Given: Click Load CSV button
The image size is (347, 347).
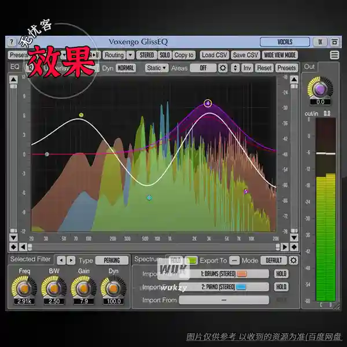Looking at the screenshot, I should [x=214, y=55].
